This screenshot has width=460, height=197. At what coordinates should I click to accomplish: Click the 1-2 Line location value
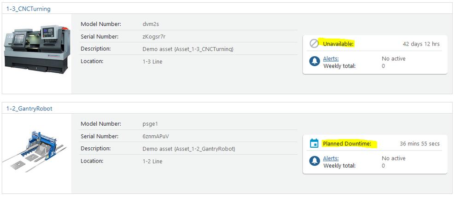pos(152,161)
